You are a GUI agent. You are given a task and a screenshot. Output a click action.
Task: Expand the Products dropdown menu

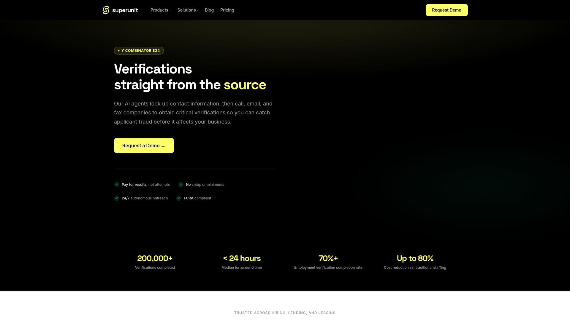point(161,10)
